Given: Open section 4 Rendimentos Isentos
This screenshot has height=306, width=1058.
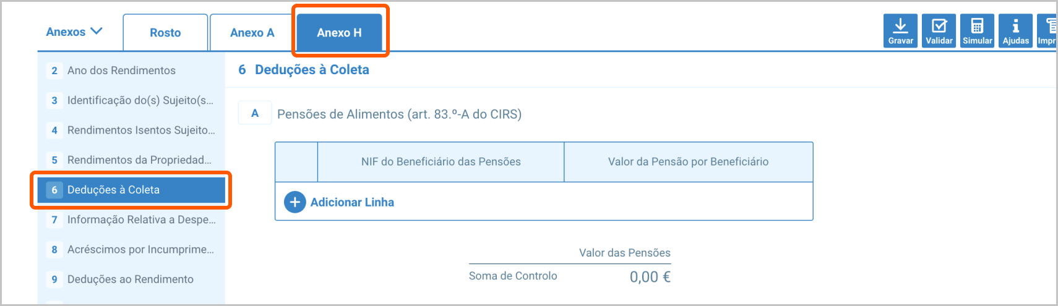Looking at the screenshot, I should pos(141,130).
